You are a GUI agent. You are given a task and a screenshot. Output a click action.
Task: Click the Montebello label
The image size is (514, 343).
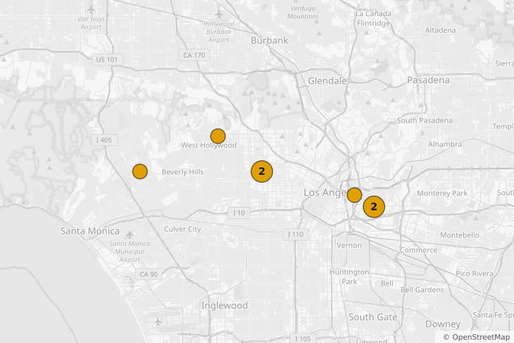point(460,235)
